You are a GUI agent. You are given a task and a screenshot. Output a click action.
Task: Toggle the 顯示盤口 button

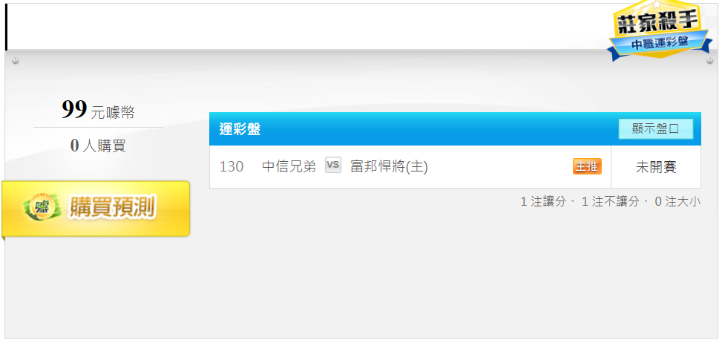[656, 129]
